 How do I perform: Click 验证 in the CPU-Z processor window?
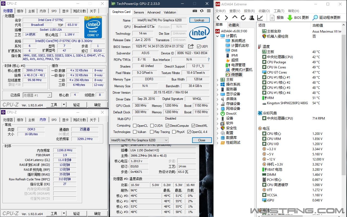tap(76, 105)
